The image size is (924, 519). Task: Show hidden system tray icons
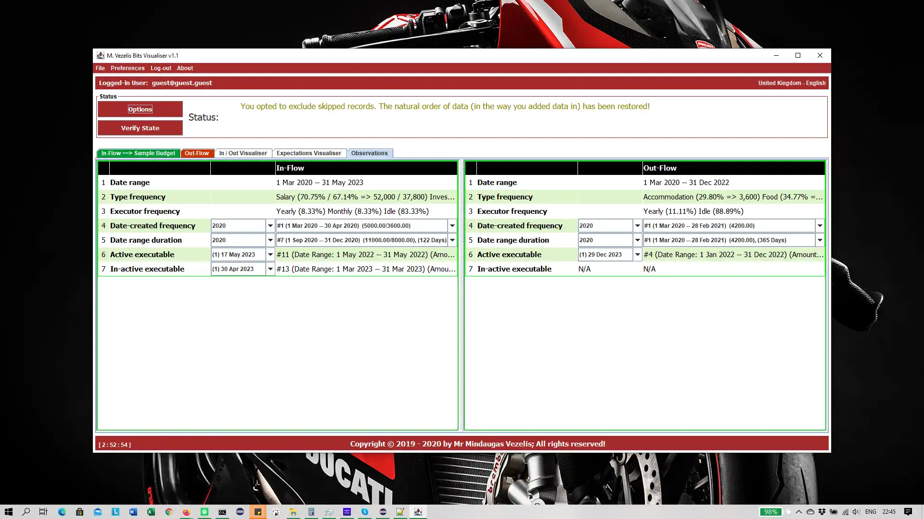(799, 512)
